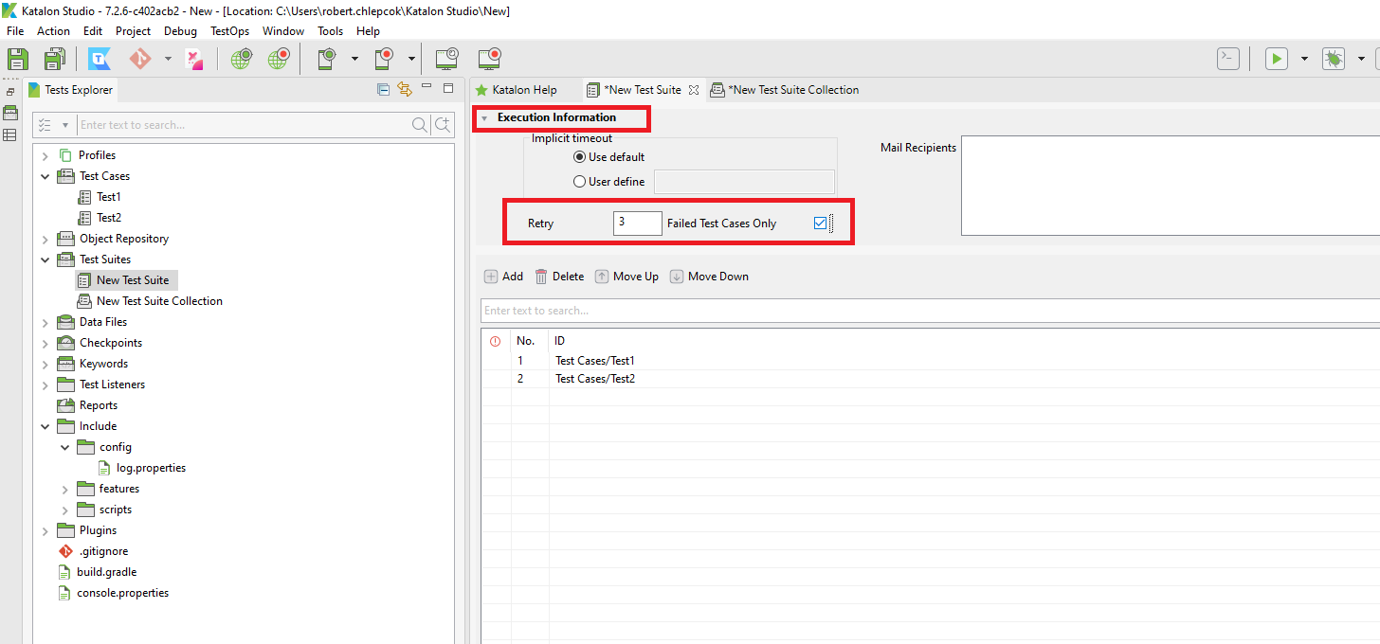Expand the features folder
Viewport: 1380px width, 644px height.
pyautogui.click(x=64, y=489)
